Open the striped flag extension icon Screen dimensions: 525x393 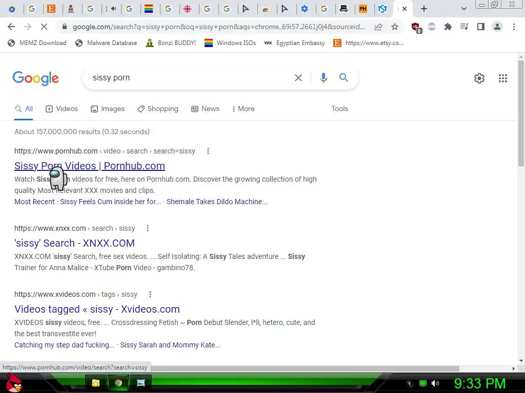[x=432, y=27]
